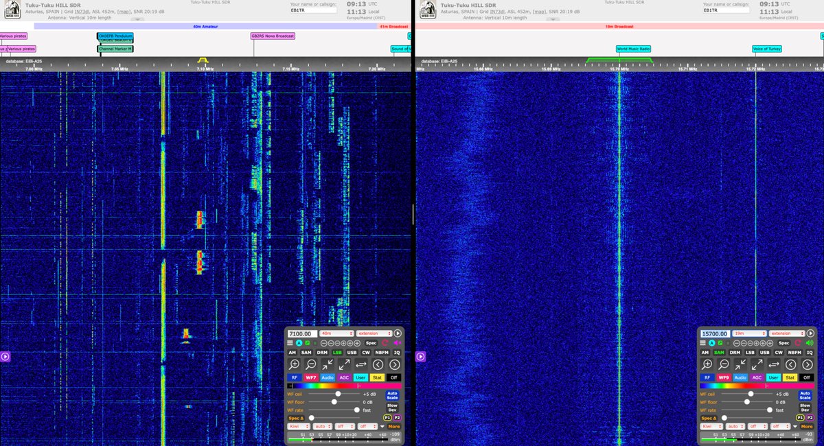
Task: Open the 40m band dropdown
Action: pyautogui.click(x=336, y=333)
